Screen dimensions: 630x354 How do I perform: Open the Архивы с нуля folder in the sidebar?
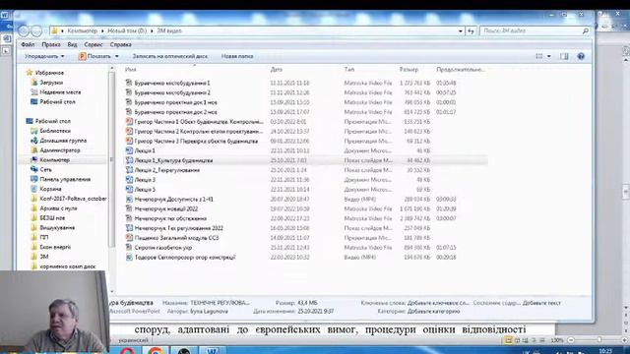click(58, 208)
